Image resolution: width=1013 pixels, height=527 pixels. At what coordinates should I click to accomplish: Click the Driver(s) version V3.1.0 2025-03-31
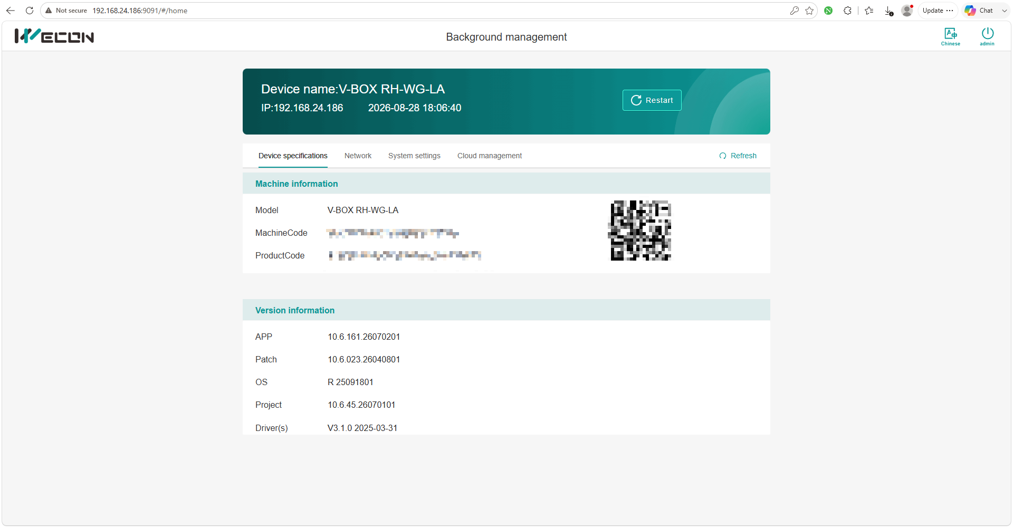(362, 428)
